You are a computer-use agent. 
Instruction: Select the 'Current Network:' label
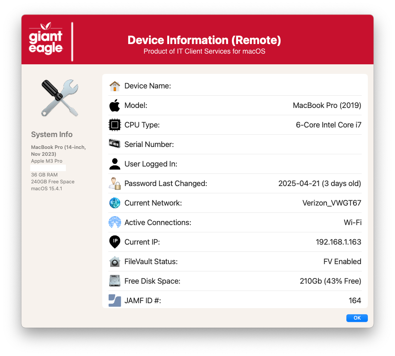coord(153,203)
